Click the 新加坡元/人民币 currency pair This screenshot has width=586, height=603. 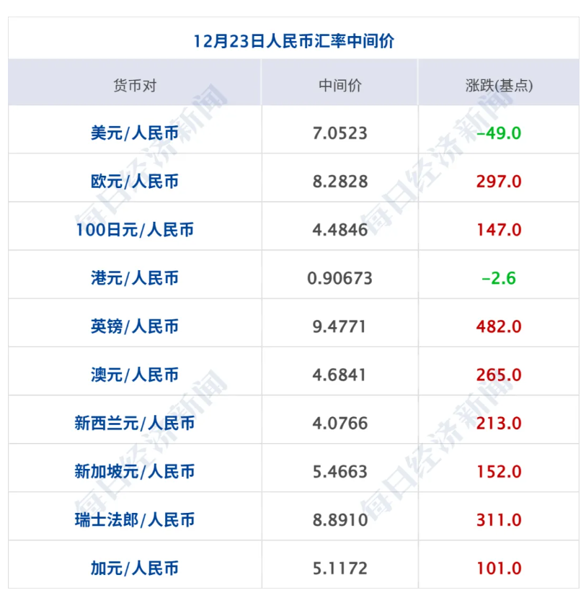click(134, 471)
